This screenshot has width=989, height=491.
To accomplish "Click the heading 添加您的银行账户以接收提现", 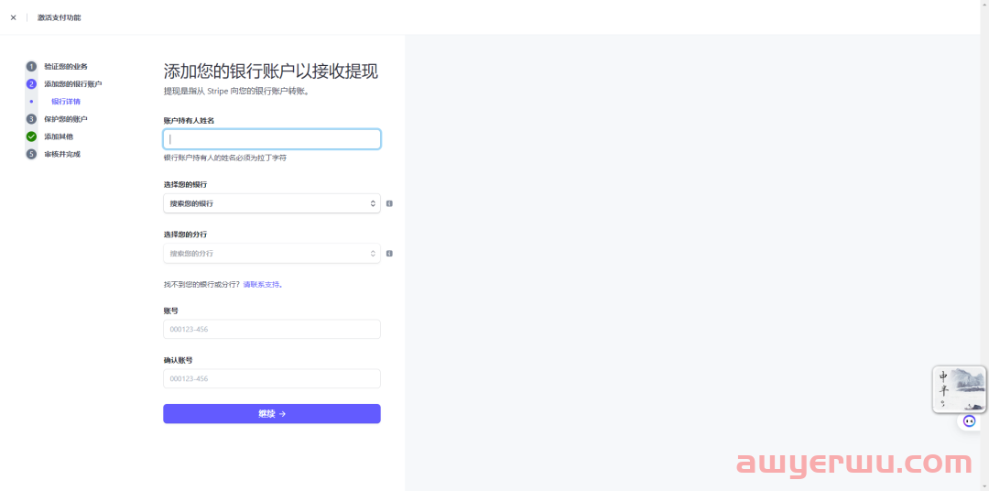I will (270, 71).
